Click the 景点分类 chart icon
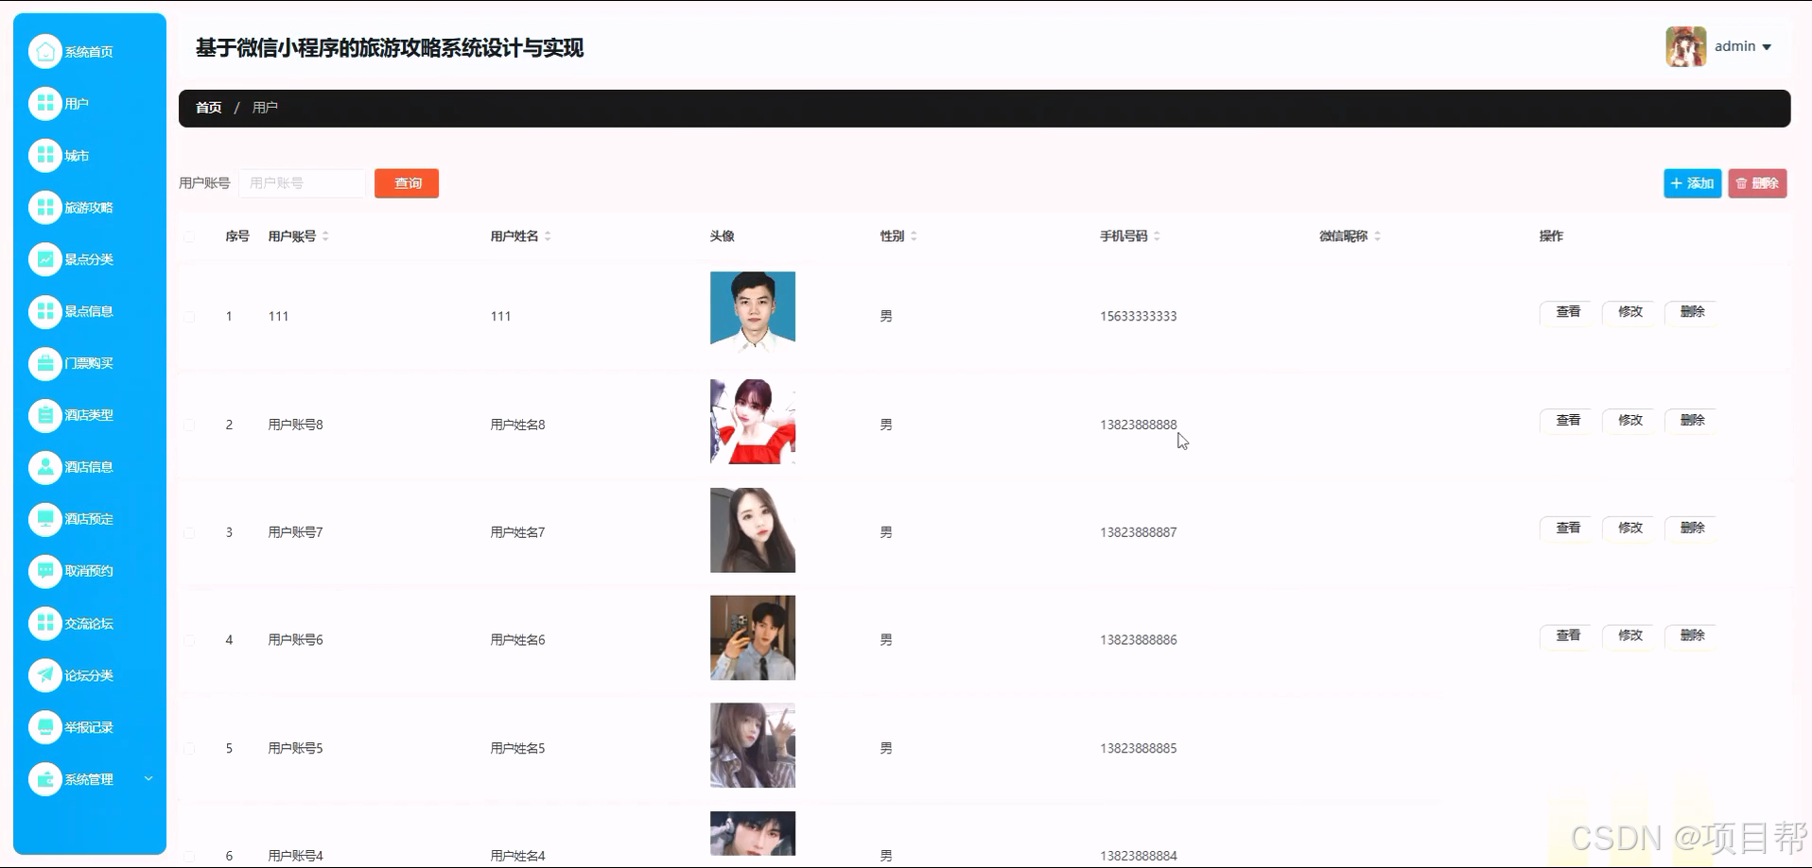Image resolution: width=1812 pixels, height=868 pixels. click(x=44, y=259)
